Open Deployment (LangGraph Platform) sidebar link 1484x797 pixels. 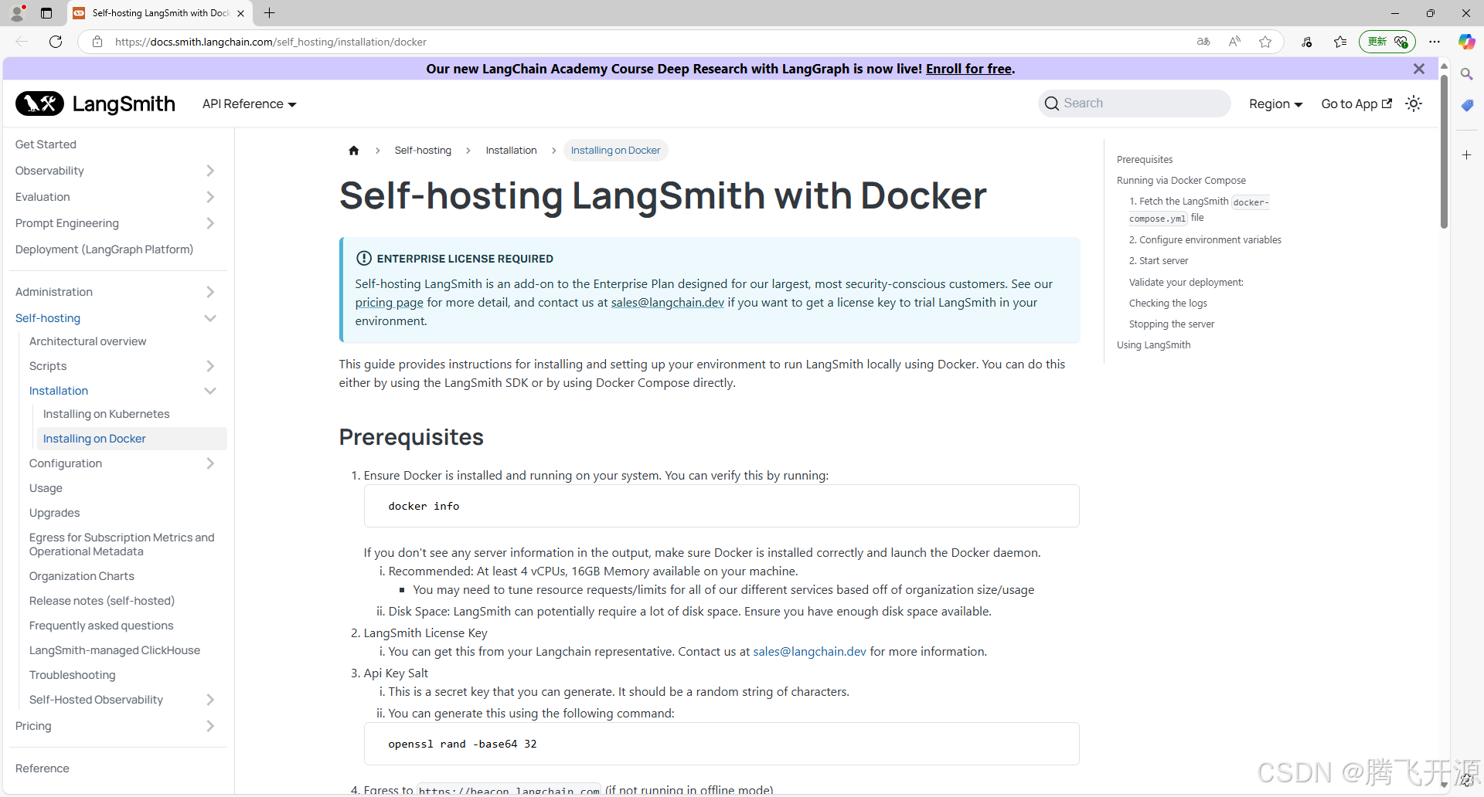tap(104, 249)
